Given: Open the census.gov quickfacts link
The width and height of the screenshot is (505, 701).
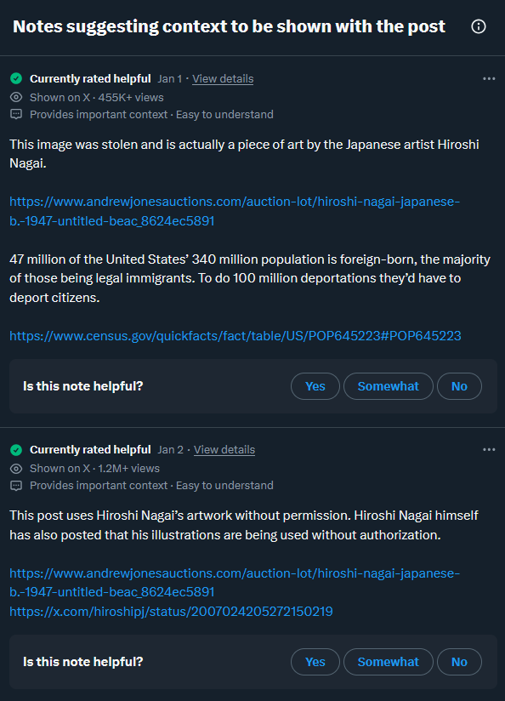Looking at the screenshot, I should [235, 335].
